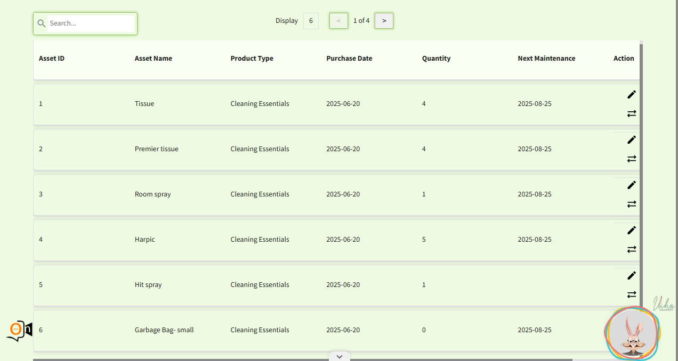Select the Premier tissue name cell
Screen dimensions: 678x361
pyautogui.click(x=157, y=149)
